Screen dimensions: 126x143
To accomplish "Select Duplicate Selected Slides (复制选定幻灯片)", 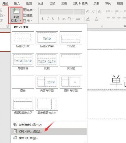I will coord(49,125).
